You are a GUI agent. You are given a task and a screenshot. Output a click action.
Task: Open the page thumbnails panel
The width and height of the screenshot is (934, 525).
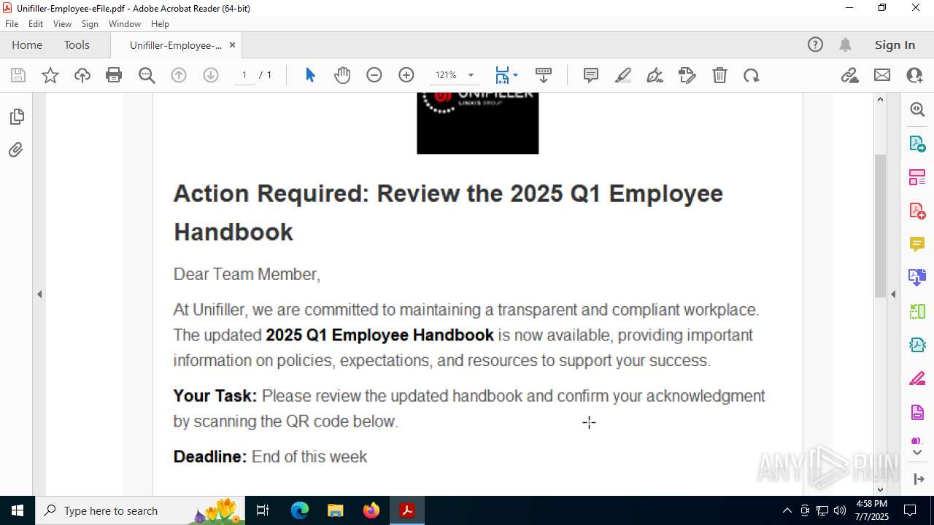[x=16, y=117]
